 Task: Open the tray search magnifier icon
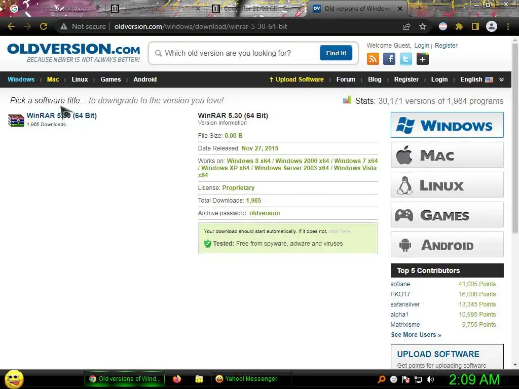382,379
